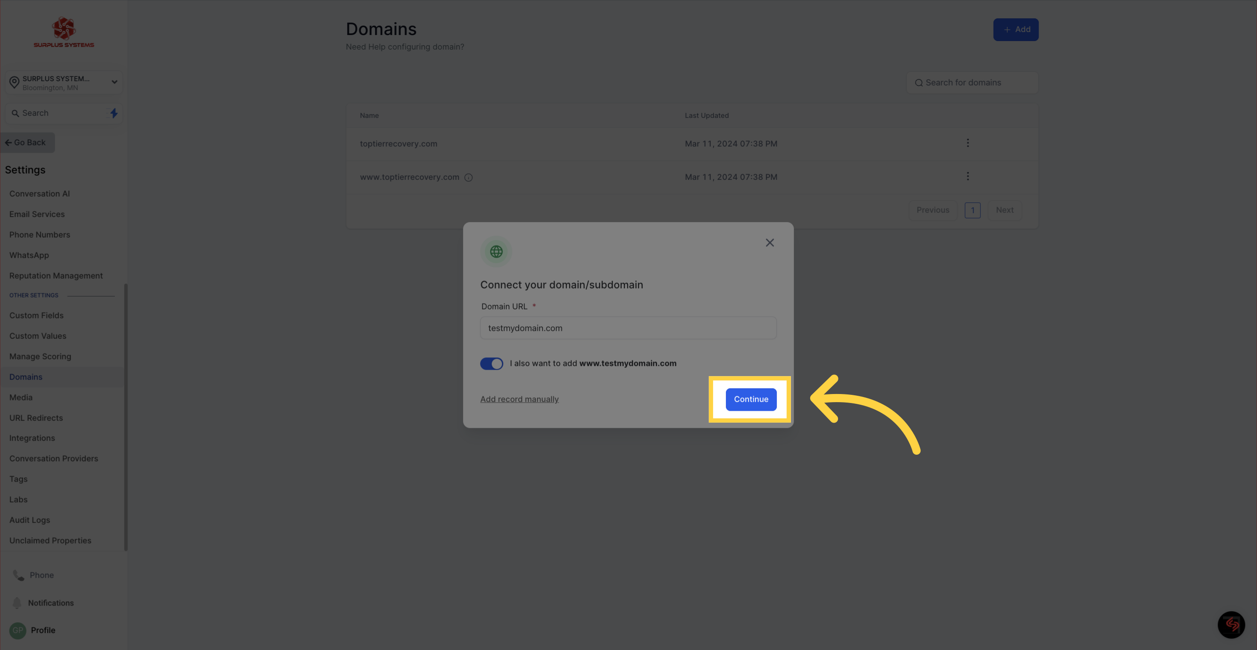Click the Add domain button

tap(1016, 30)
